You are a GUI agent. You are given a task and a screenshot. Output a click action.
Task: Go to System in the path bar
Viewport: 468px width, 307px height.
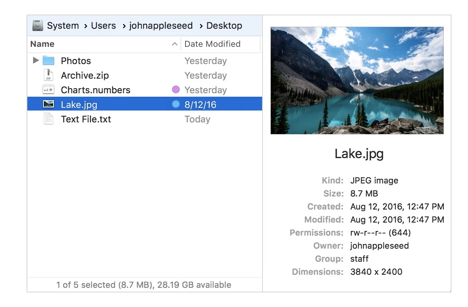(63, 26)
